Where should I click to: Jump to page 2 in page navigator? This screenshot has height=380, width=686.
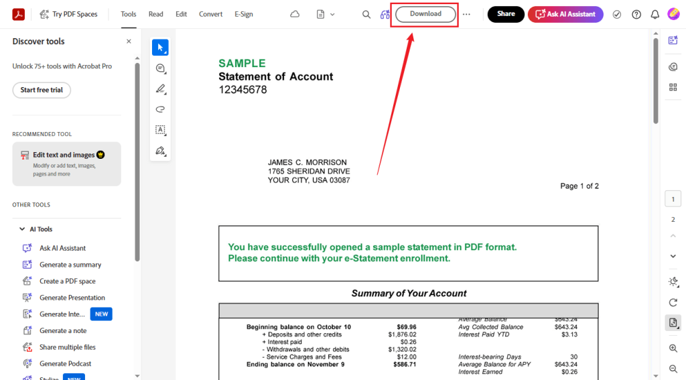673,219
